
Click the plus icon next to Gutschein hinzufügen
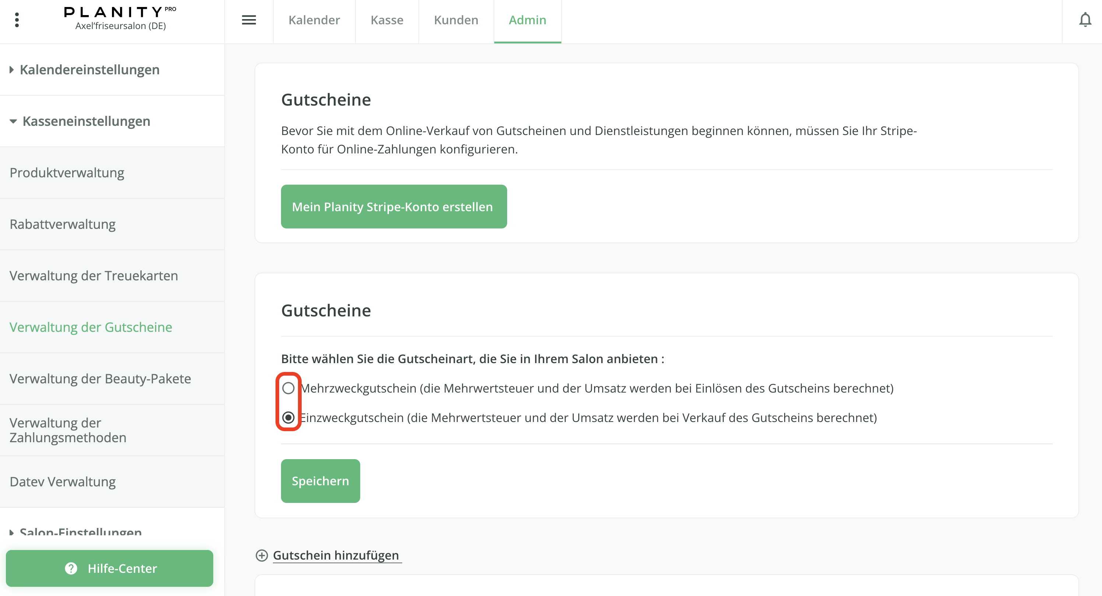point(262,555)
